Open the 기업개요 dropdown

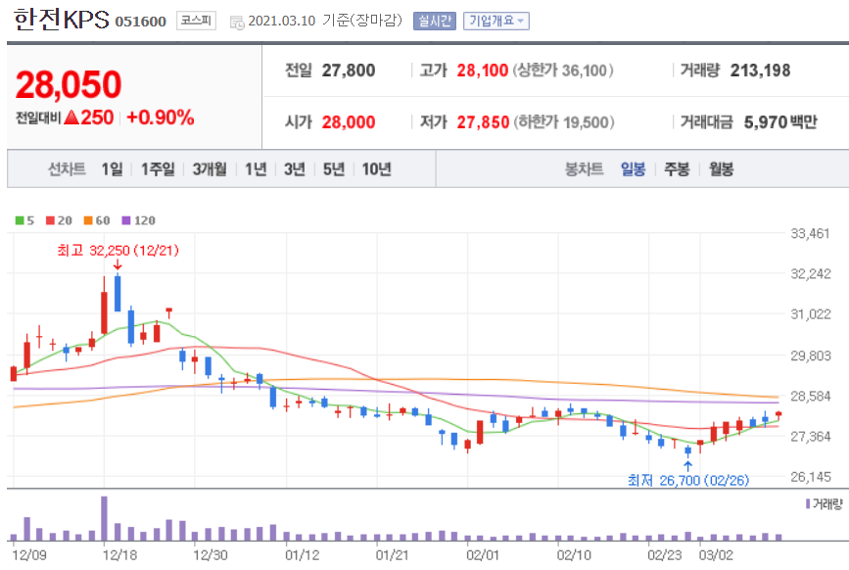click(495, 22)
